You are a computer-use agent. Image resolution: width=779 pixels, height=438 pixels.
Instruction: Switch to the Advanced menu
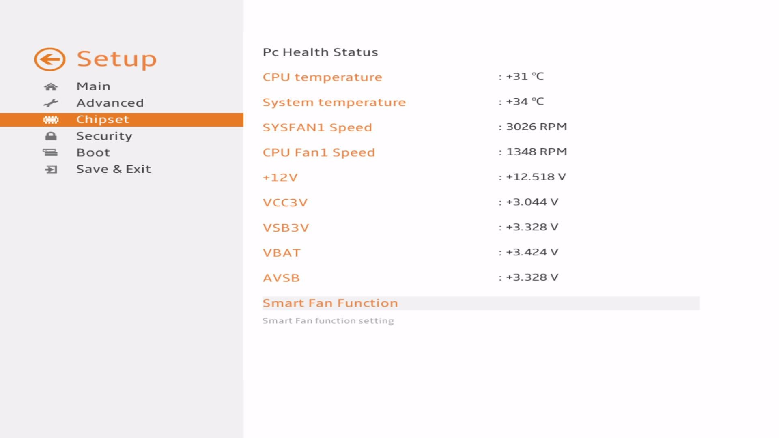click(x=110, y=103)
